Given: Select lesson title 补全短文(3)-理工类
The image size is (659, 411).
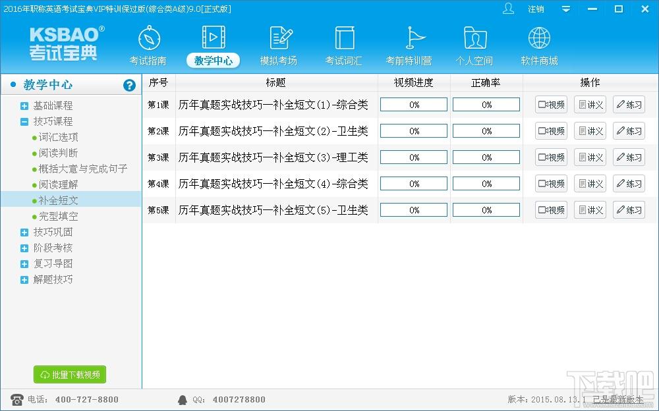Looking at the screenshot, I should pyautogui.click(x=273, y=157).
